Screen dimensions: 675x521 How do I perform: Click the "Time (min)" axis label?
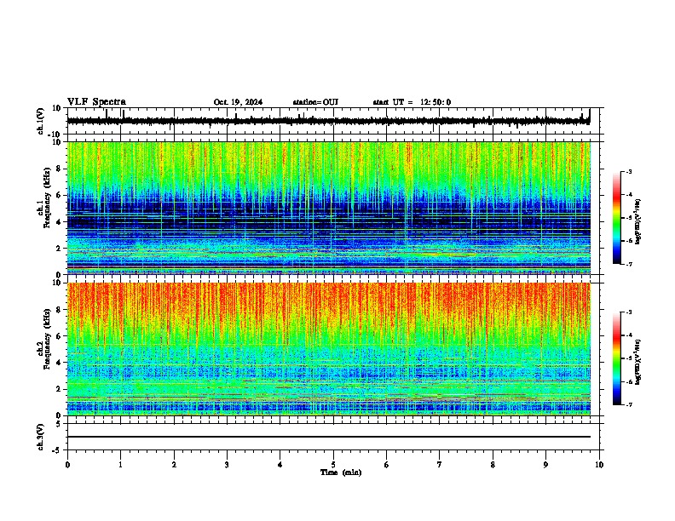tap(341, 472)
